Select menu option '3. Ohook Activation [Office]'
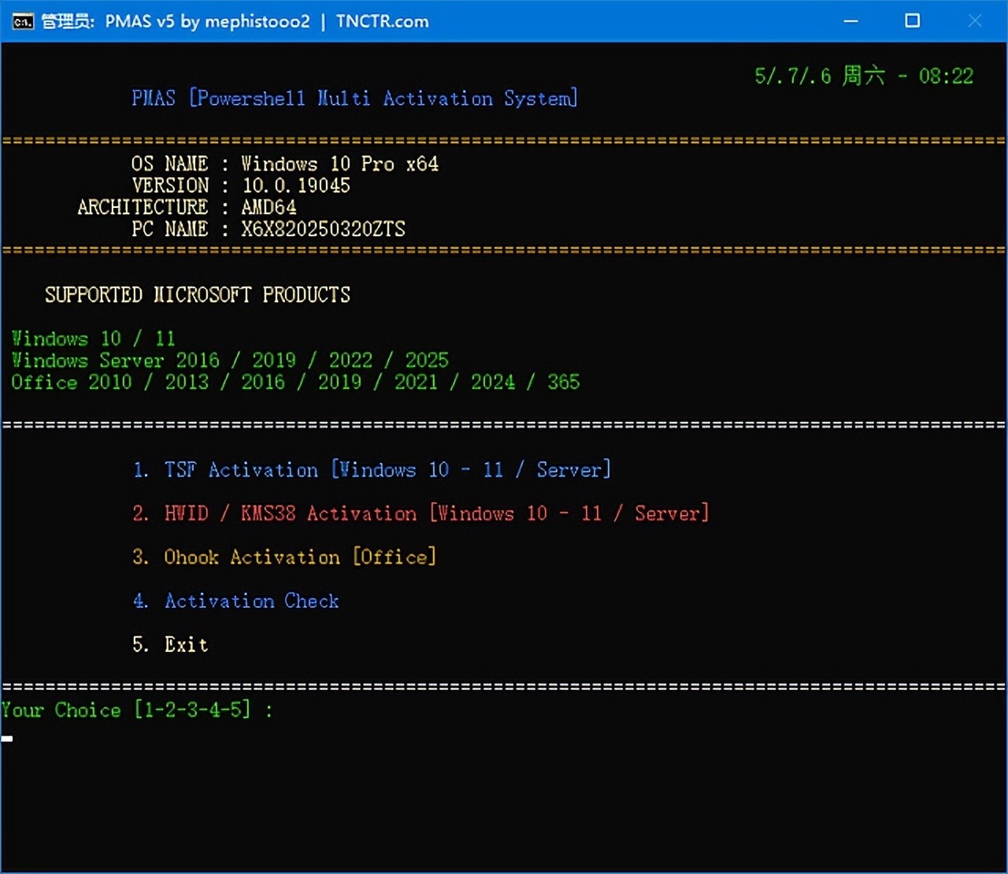The image size is (1008, 874). pyautogui.click(x=284, y=557)
